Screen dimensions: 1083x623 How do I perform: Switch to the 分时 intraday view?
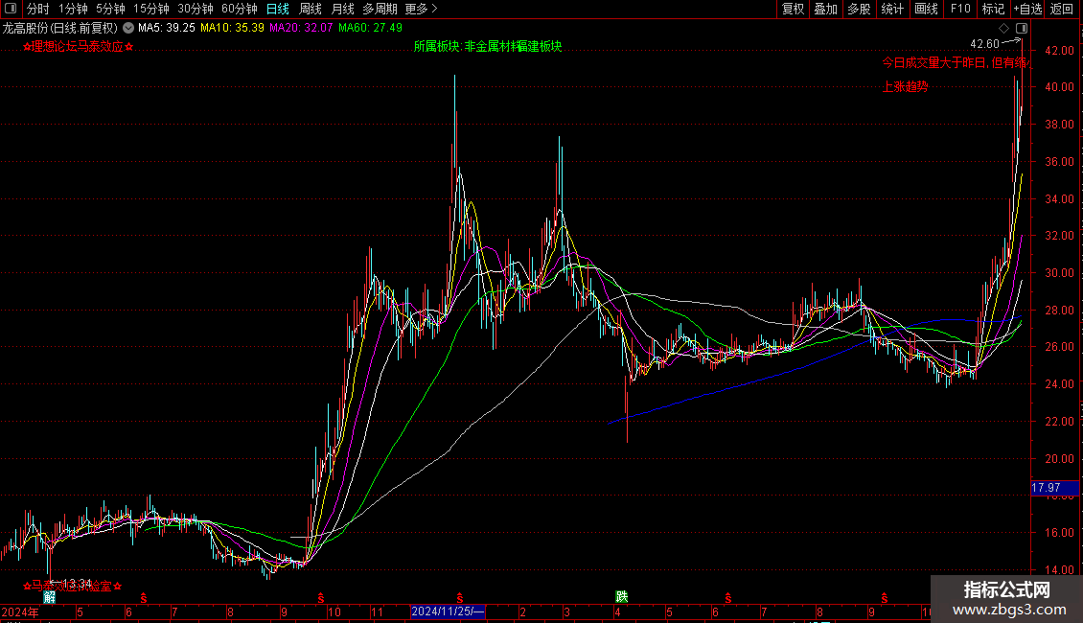point(37,9)
